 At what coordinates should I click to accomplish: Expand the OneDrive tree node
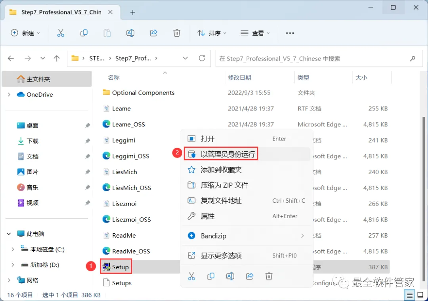click(x=9, y=94)
